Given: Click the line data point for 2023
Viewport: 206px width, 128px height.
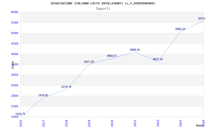Looking at the screenshot, I should [181, 31].
